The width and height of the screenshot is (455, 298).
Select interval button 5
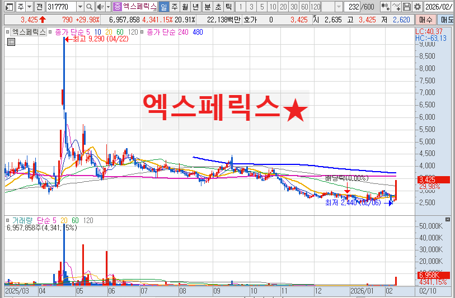click(262, 7)
